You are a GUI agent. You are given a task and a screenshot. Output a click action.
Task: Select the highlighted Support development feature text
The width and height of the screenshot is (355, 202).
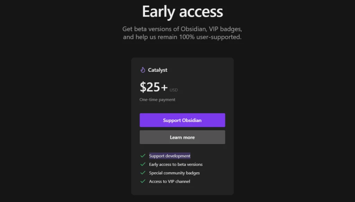coord(169,155)
